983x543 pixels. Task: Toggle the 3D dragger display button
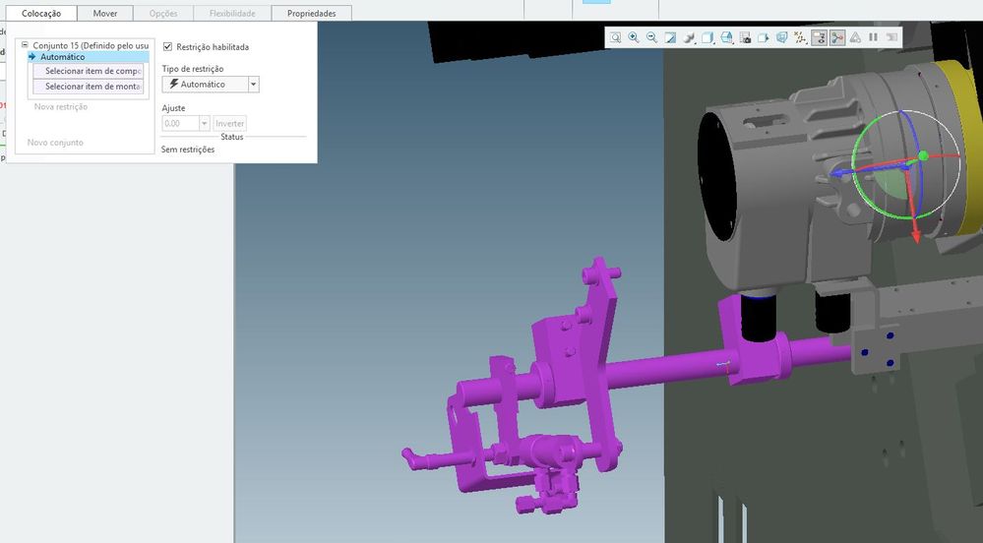[x=837, y=37]
